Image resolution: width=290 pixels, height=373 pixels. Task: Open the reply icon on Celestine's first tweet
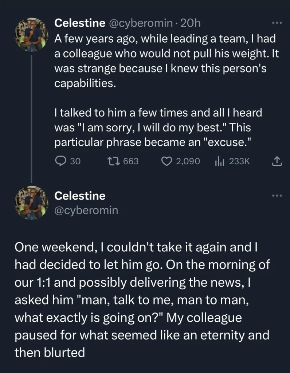pyautogui.click(x=60, y=161)
